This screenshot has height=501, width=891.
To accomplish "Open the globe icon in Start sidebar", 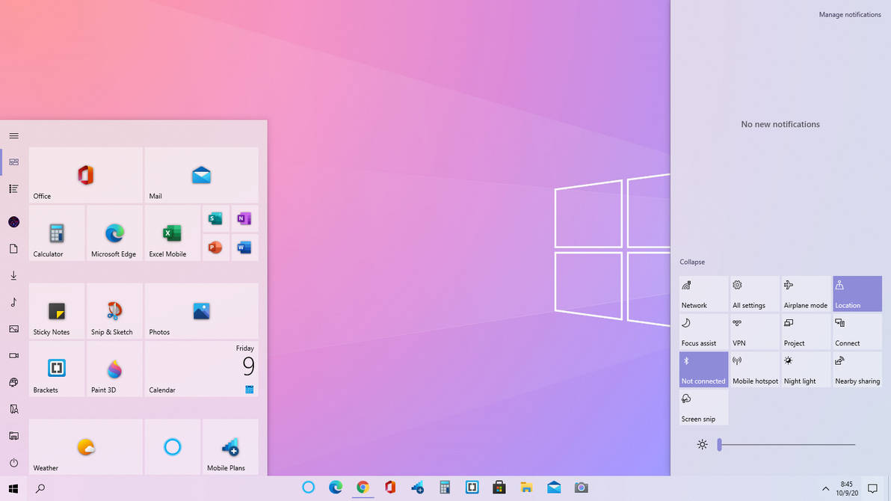I will tap(13, 382).
